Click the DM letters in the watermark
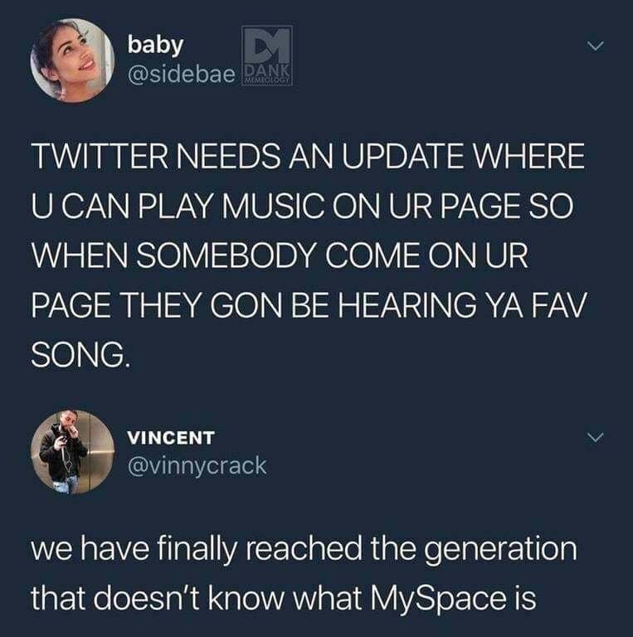 267,43
